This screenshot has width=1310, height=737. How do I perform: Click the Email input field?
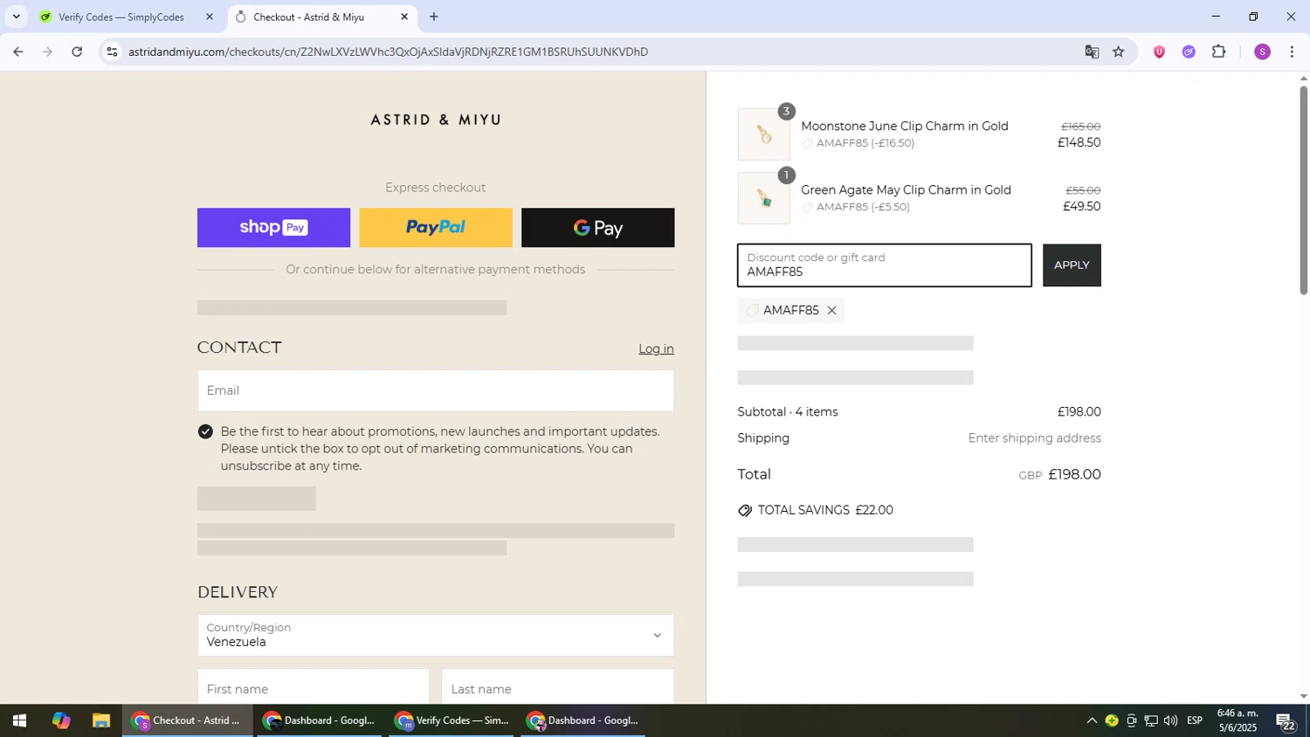tap(436, 390)
